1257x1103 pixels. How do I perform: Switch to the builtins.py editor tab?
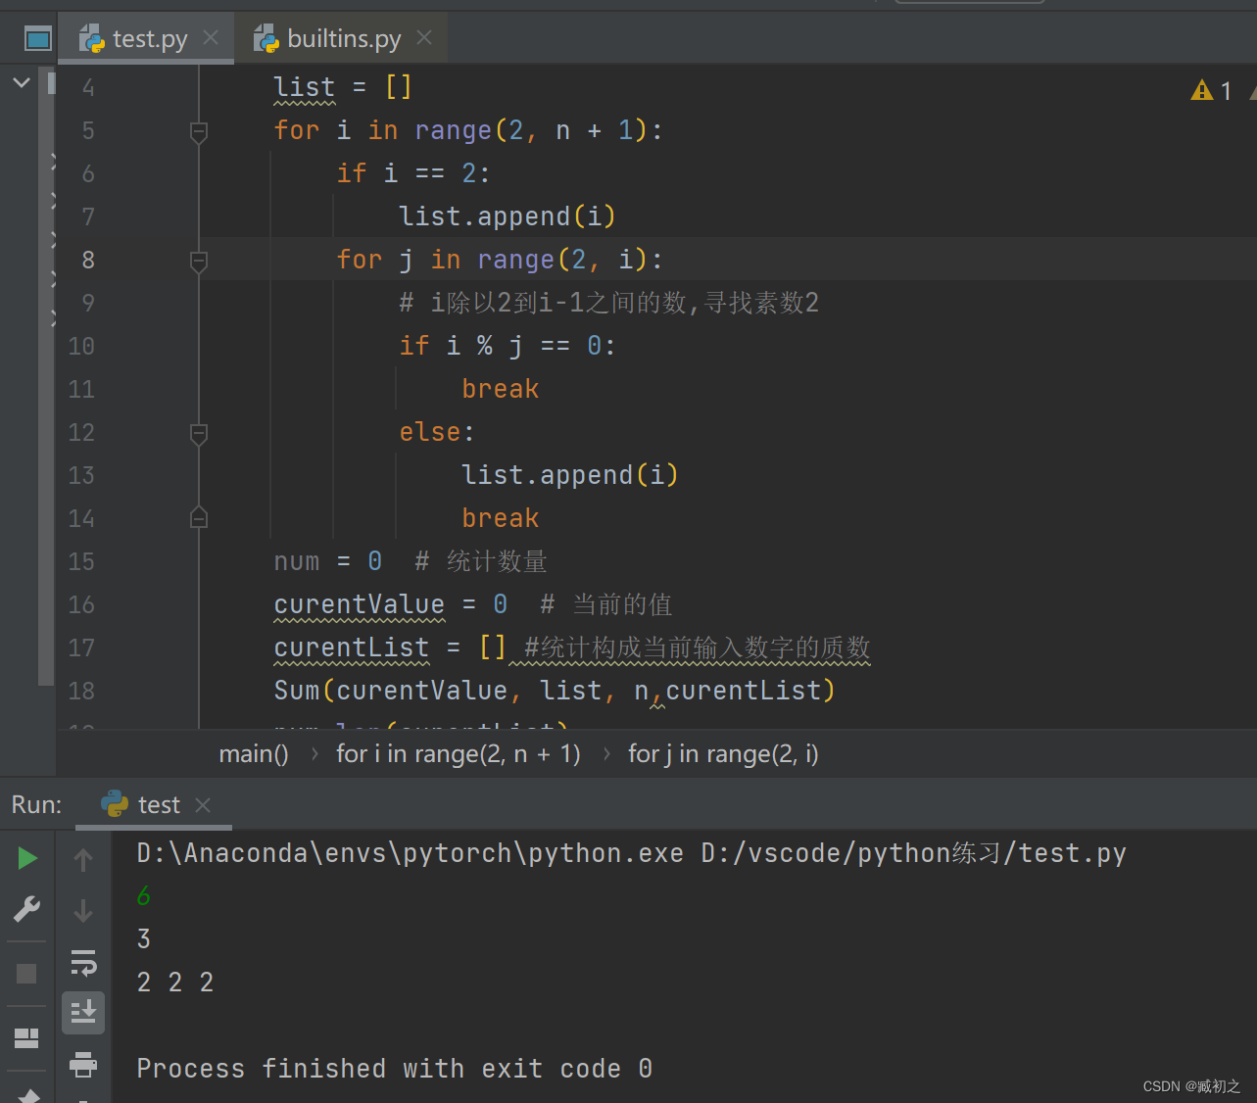(x=342, y=39)
